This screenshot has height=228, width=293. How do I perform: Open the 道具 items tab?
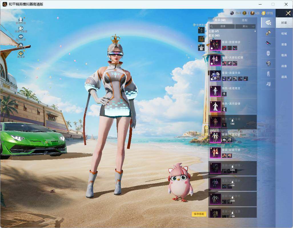coord(284,77)
